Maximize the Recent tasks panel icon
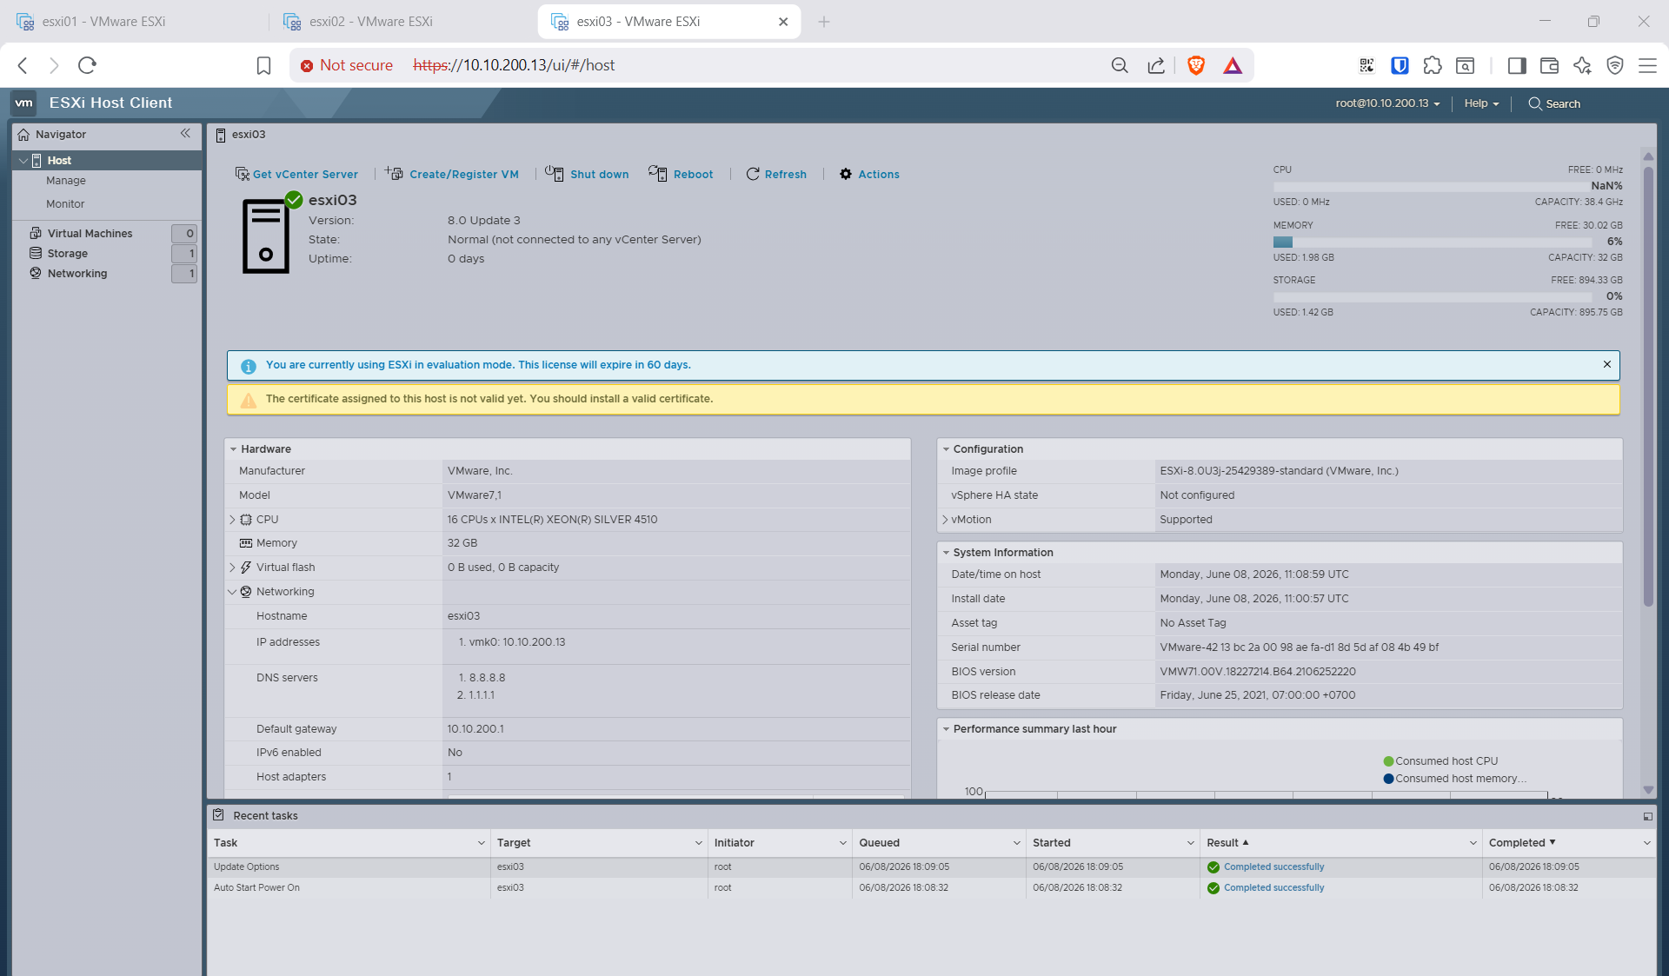Image resolution: width=1669 pixels, height=976 pixels. pos(1647,816)
